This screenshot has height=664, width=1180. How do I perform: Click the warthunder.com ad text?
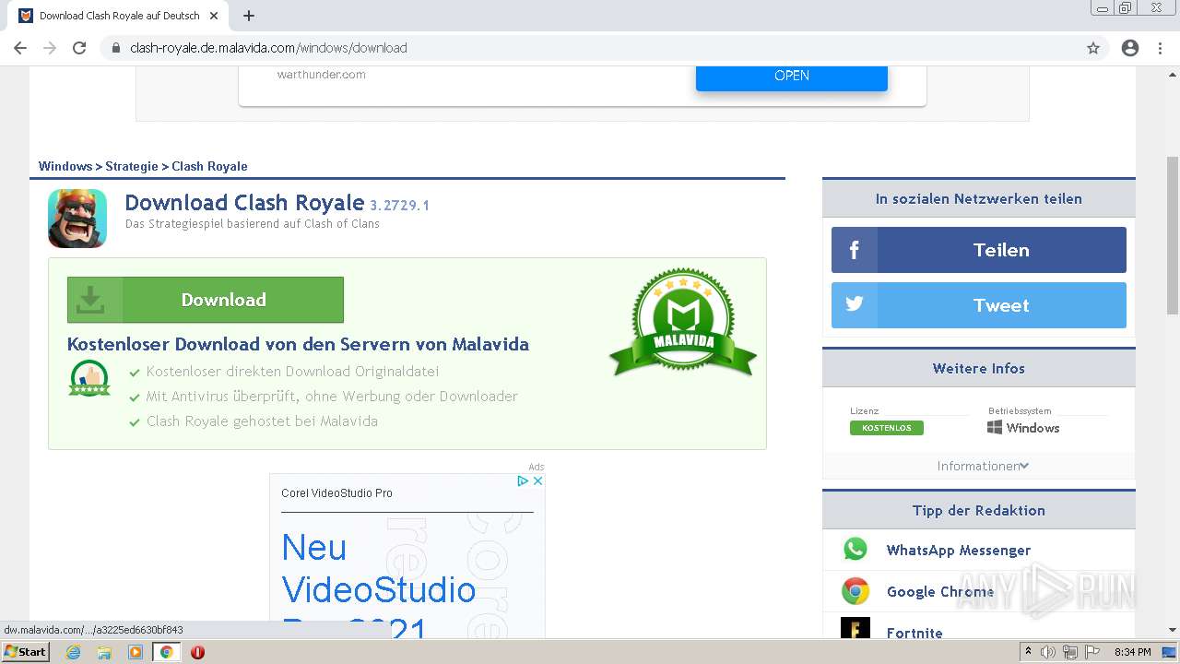click(322, 75)
